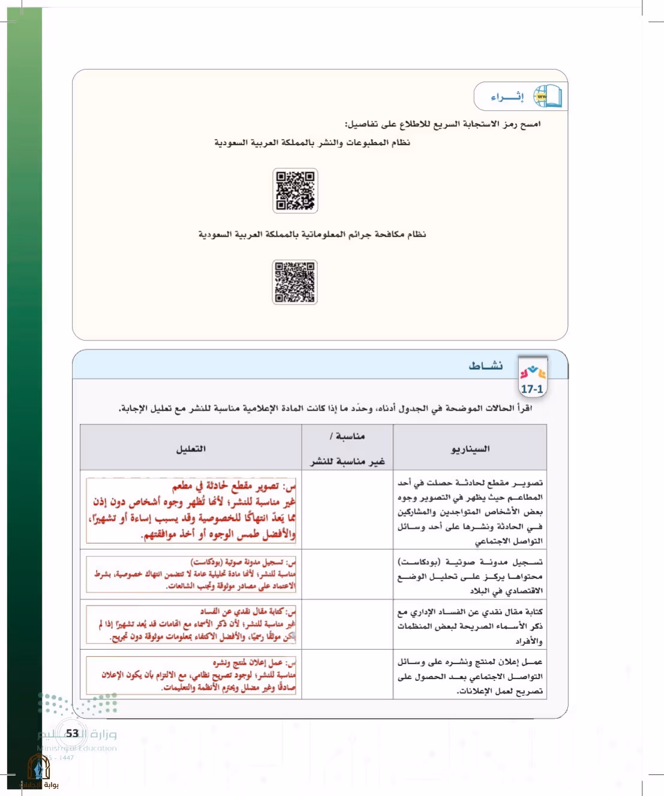Screen dimensions: 664x796
Task: Click the red answer about عمل إعلان لمنتج
Action: pos(191,675)
